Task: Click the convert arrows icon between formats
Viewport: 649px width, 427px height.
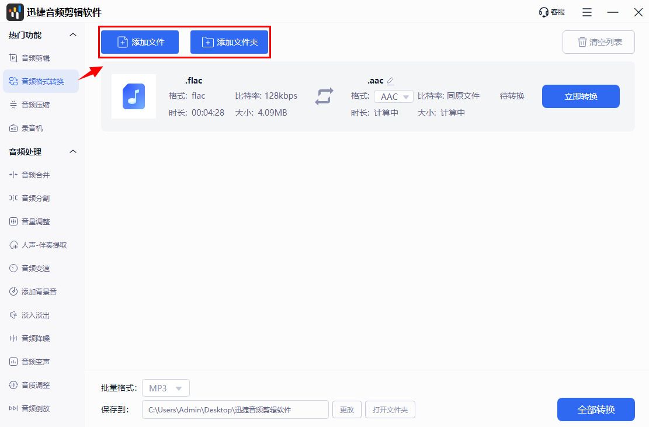Action: coord(324,96)
